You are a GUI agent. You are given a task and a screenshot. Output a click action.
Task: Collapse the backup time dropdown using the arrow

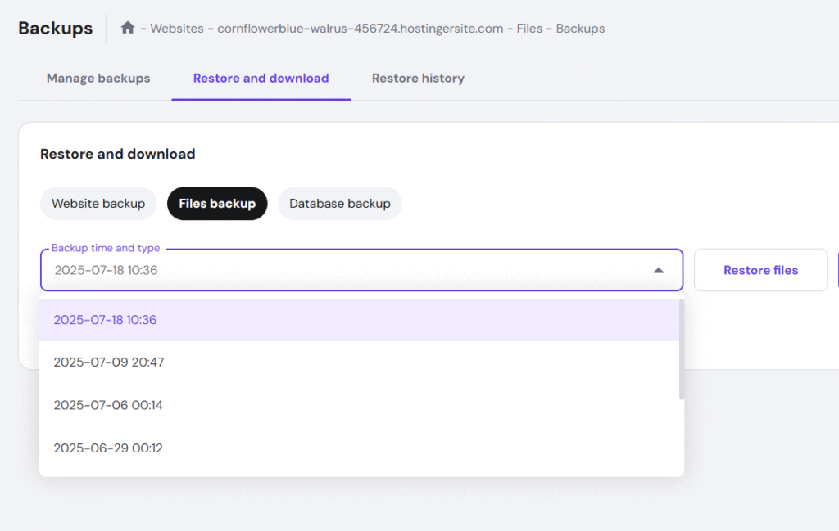658,270
